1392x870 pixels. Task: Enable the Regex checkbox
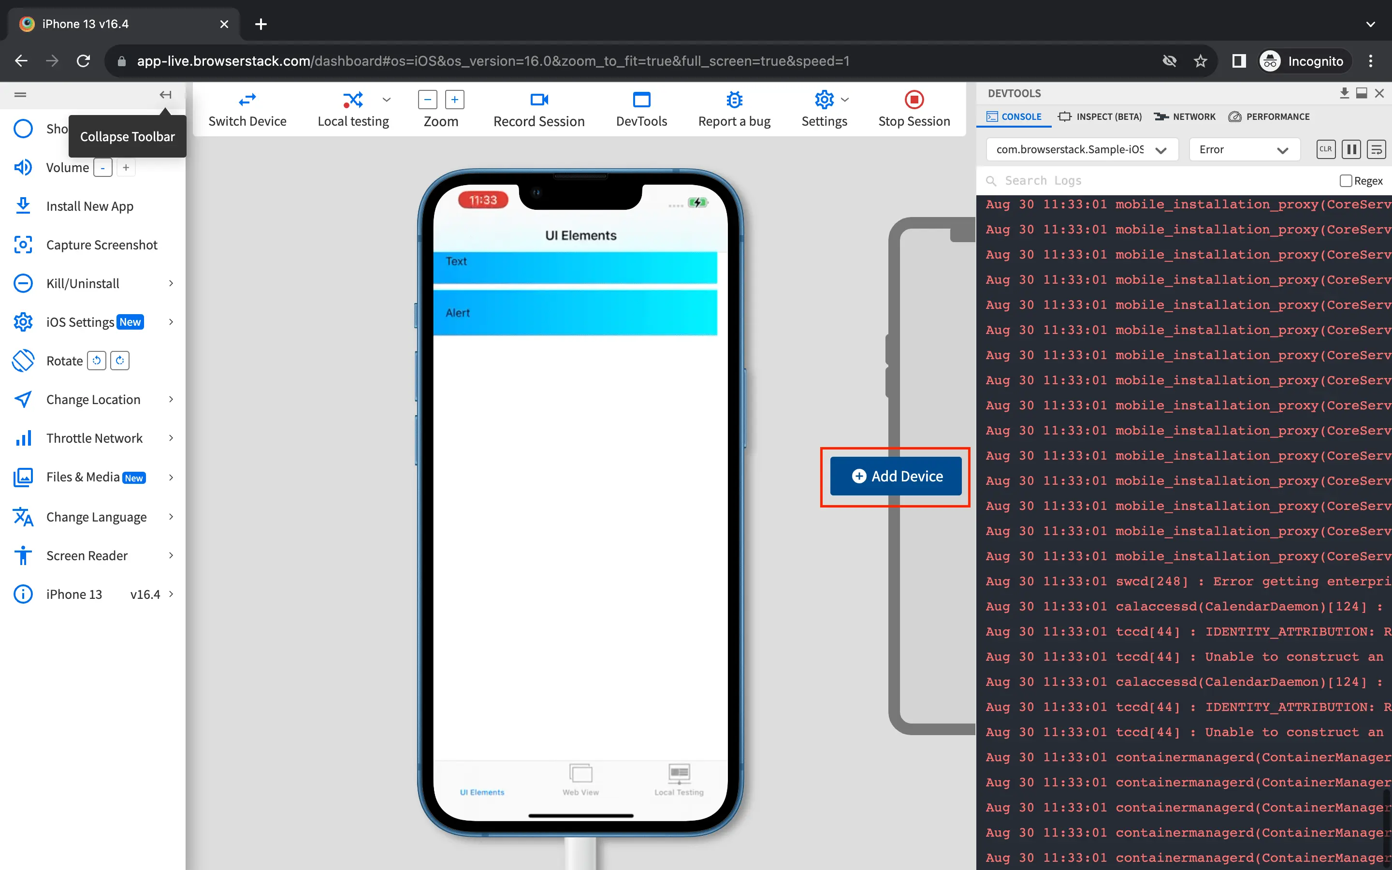pos(1346,181)
